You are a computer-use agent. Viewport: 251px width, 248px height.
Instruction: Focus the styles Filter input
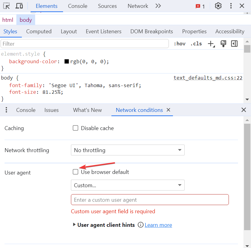85,44
